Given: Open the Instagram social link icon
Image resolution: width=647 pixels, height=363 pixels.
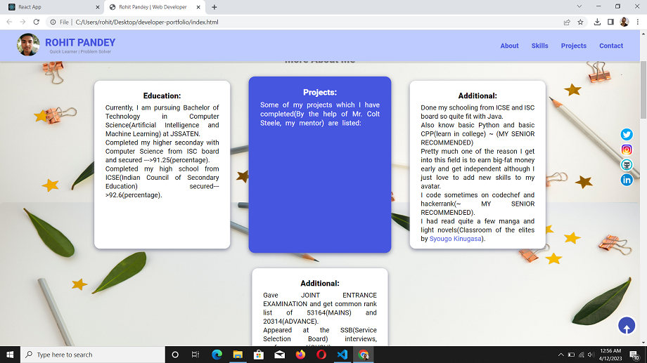Looking at the screenshot, I should click(x=627, y=150).
